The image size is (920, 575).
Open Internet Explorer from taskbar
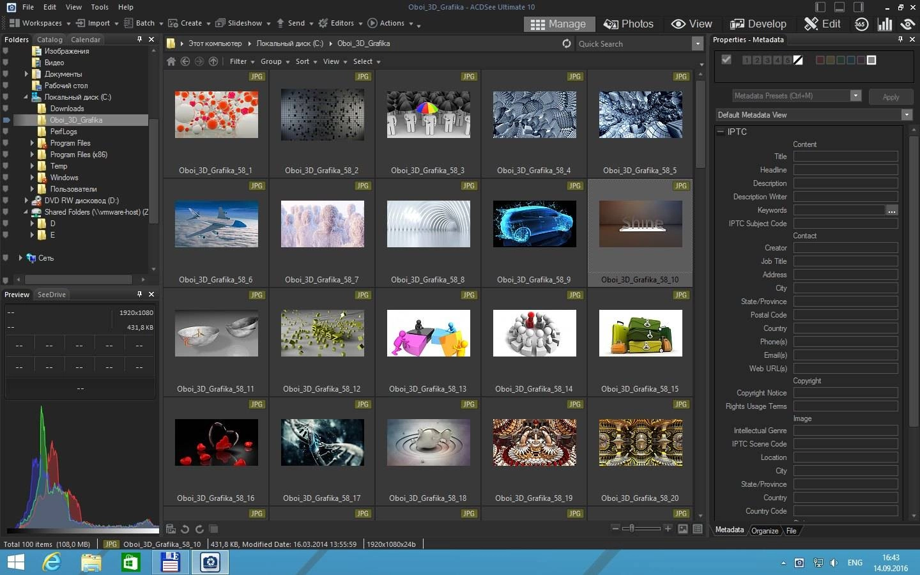[x=51, y=562]
